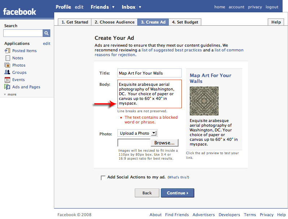Open Terms footer link

point(250,215)
